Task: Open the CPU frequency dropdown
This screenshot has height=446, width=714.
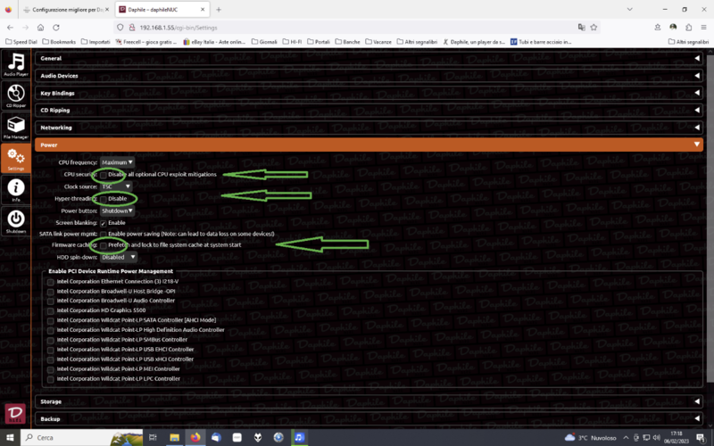Action: click(x=117, y=162)
